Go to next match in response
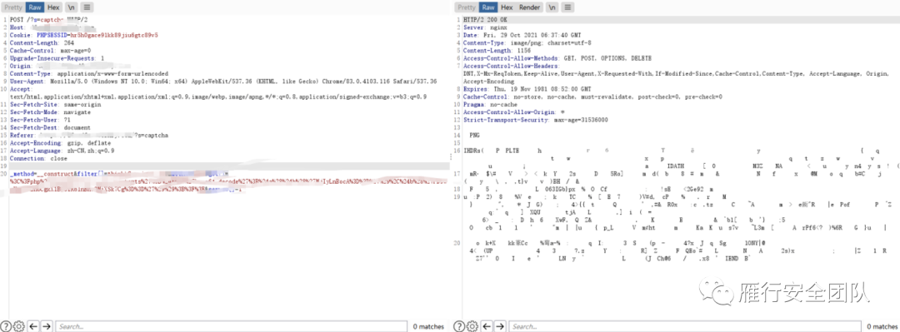This screenshot has height=332, width=900. click(501, 326)
